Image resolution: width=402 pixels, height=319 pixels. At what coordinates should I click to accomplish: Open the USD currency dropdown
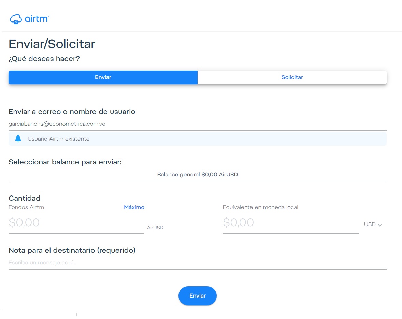coord(373,224)
